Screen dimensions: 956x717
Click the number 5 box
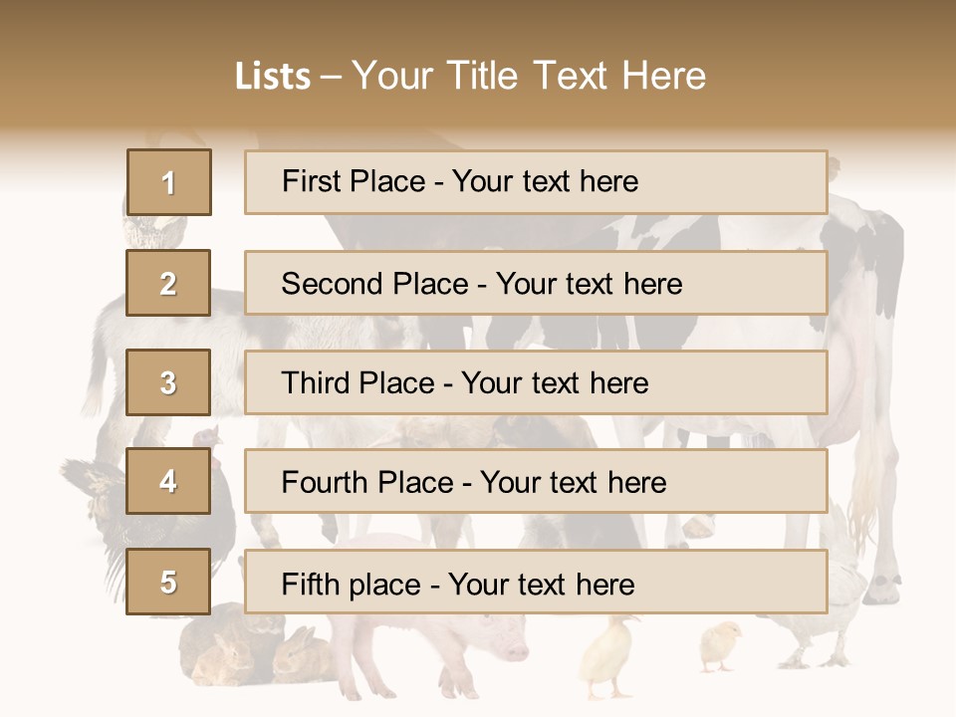(x=168, y=582)
